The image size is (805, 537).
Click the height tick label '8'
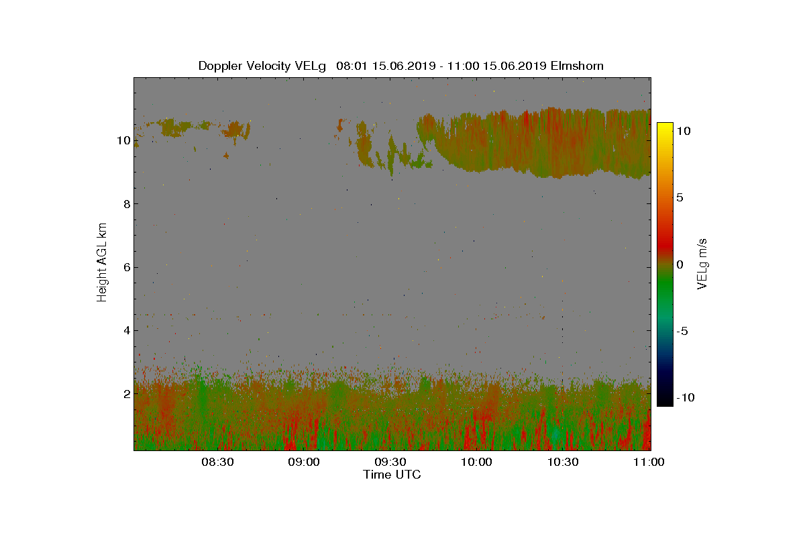coord(126,204)
